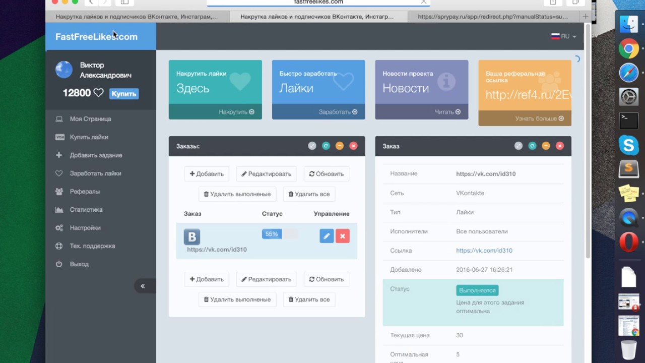Launch Google Chrome from the Dock
This screenshot has height=363, width=645.
(x=628, y=49)
